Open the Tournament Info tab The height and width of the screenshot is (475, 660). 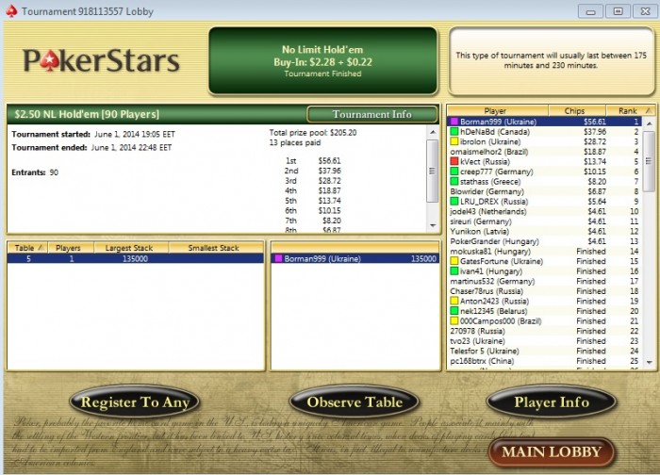coord(372,114)
